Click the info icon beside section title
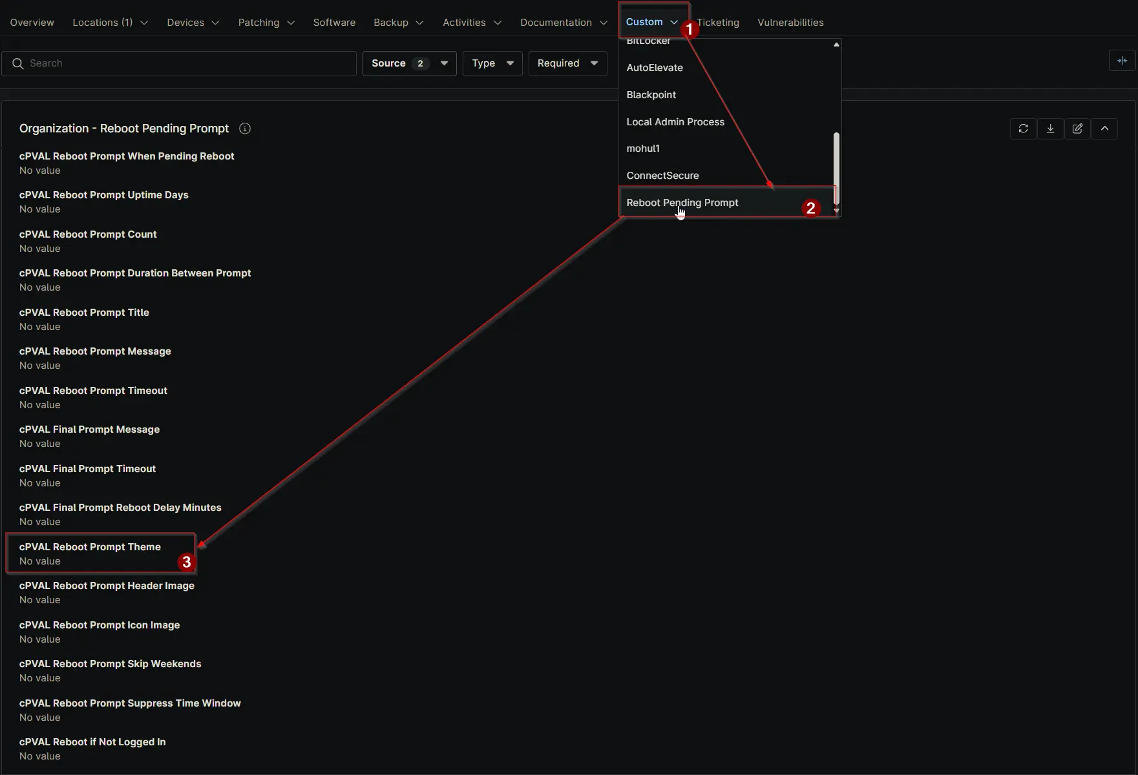 (245, 129)
